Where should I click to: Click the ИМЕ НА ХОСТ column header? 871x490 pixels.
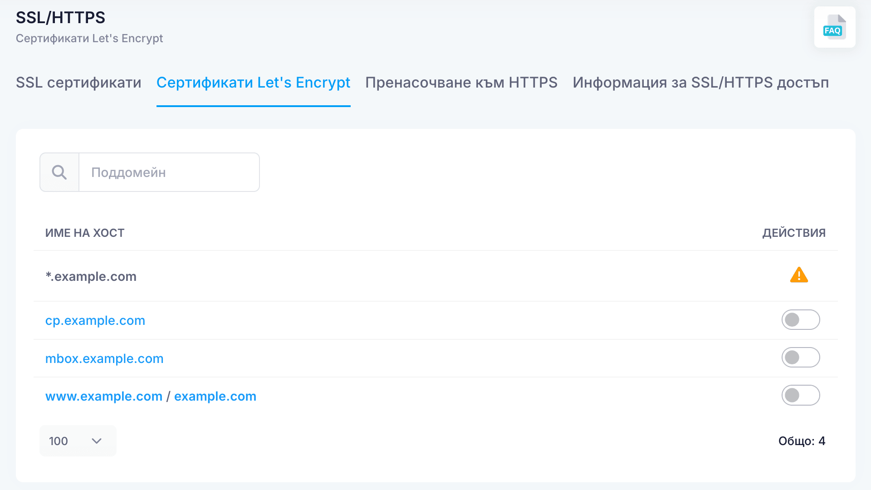(x=85, y=233)
